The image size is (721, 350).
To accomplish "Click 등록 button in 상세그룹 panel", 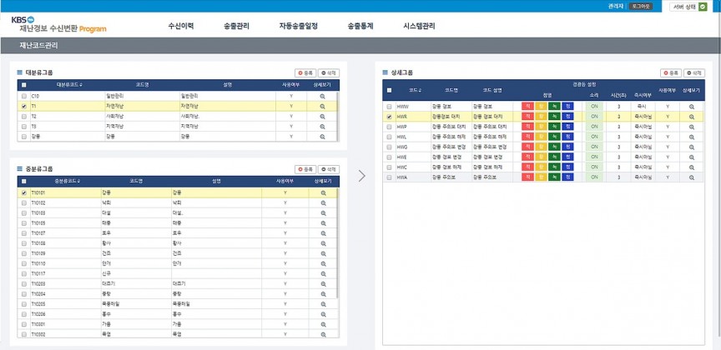I will (672, 73).
